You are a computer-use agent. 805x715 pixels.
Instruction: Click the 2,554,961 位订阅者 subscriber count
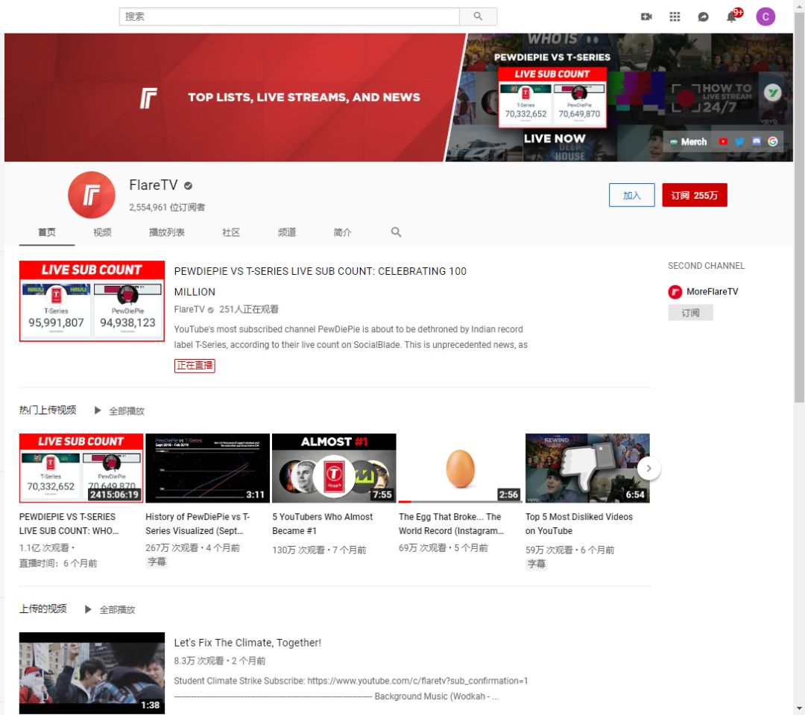tap(167, 207)
